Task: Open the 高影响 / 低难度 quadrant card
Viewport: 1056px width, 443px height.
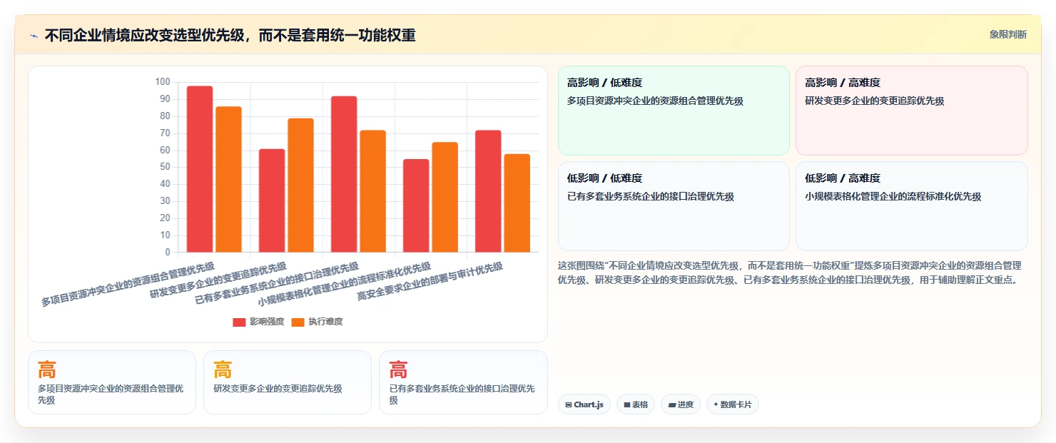Action: [x=674, y=111]
